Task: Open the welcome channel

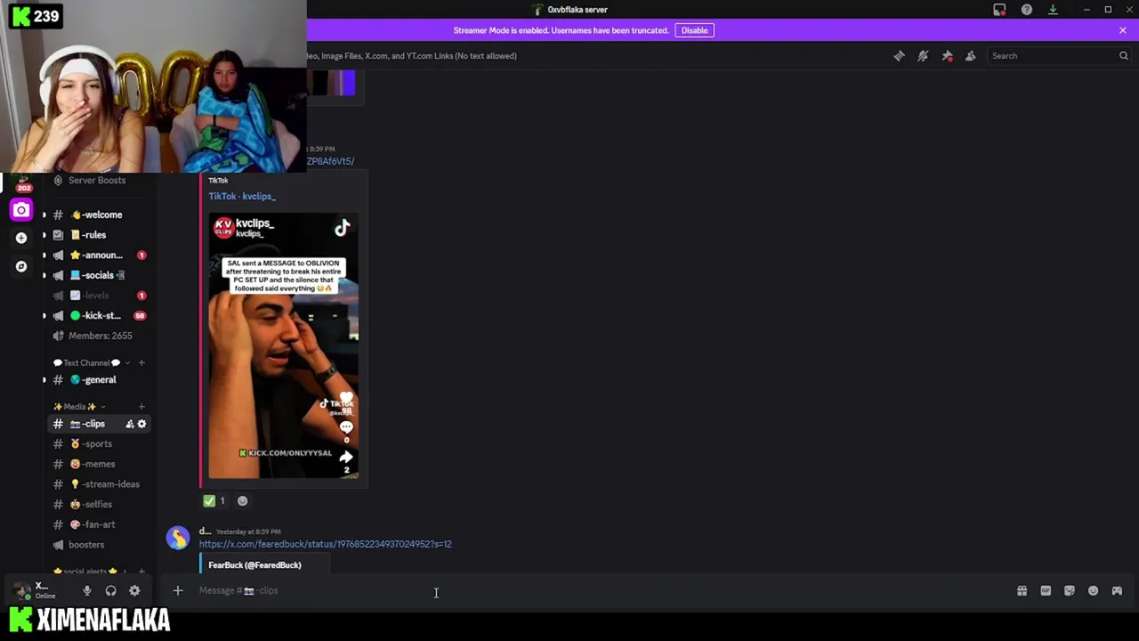Action: 97,215
